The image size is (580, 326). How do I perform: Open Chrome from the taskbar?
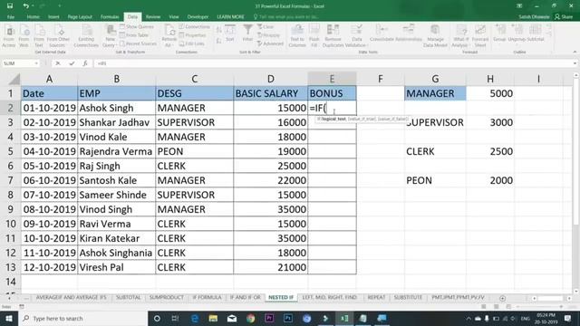250,318
